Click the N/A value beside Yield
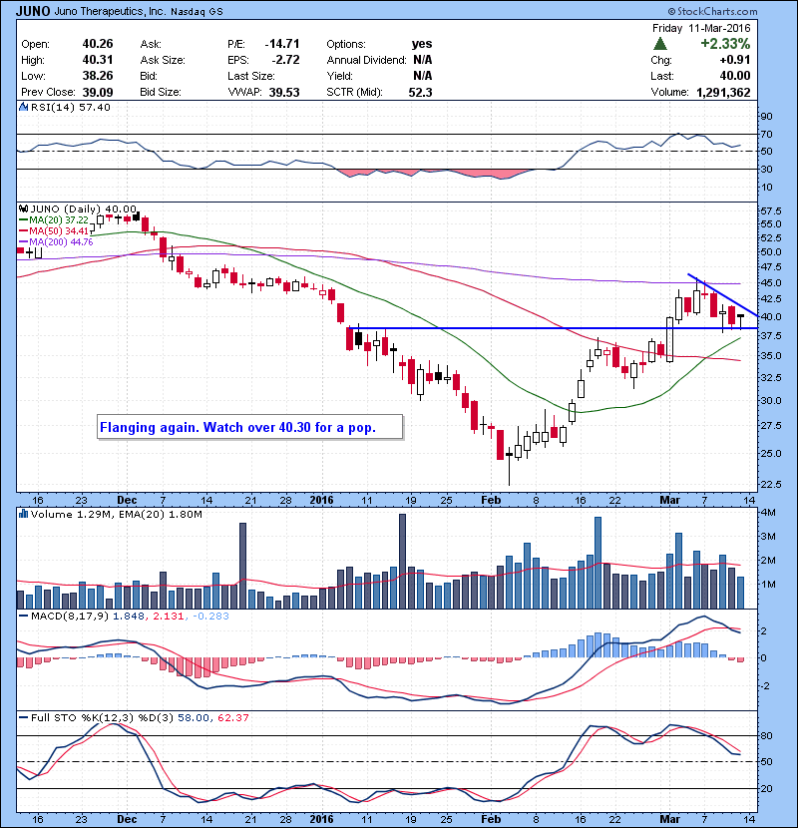Screen dimensions: 798x828 [423, 76]
